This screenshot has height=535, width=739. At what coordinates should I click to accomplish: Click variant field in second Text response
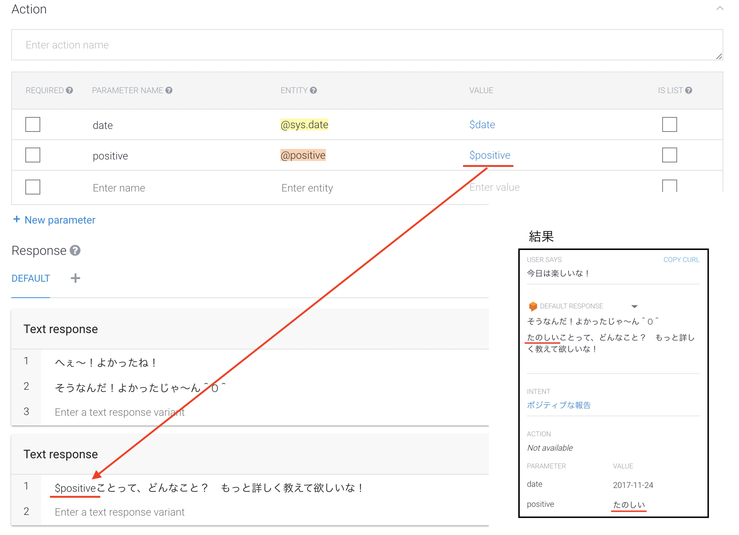click(x=120, y=512)
